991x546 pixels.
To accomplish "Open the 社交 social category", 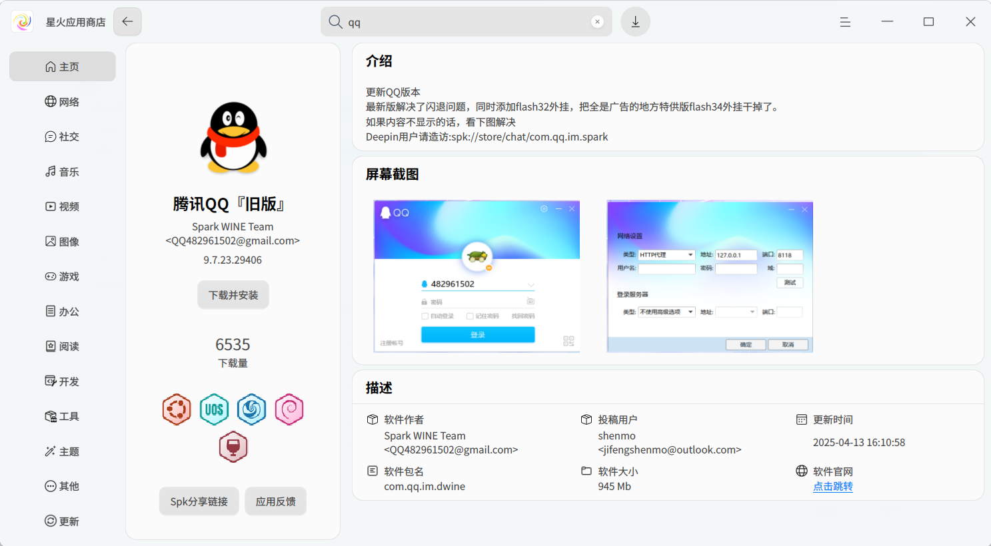I will click(63, 136).
